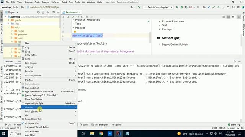Run the selected configuration with green play button
The height and width of the screenshot is (137, 245).
click(x=177, y=7)
